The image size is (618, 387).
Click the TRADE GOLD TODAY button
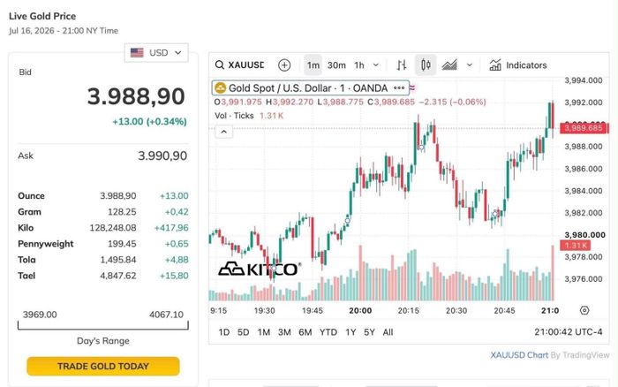tap(103, 366)
